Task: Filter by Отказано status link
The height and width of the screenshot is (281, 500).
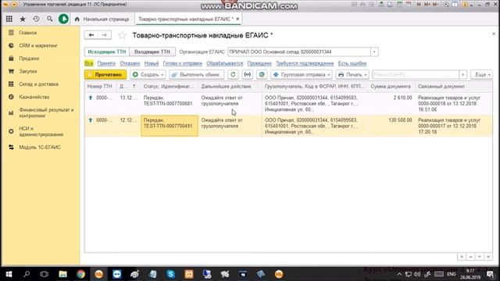Action: 130,63
